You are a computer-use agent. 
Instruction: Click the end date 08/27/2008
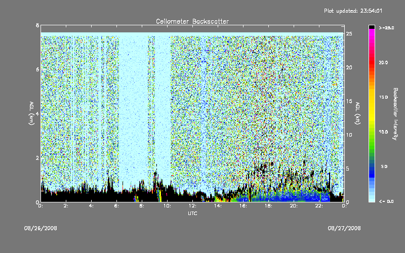point(344,228)
